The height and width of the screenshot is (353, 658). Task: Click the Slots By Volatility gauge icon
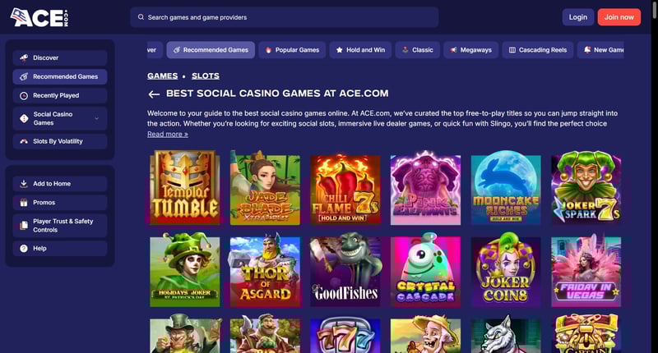coord(24,141)
